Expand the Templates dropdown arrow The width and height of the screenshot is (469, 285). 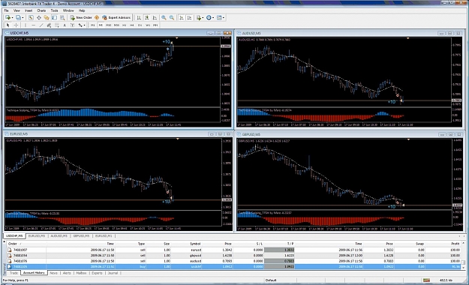point(223,18)
